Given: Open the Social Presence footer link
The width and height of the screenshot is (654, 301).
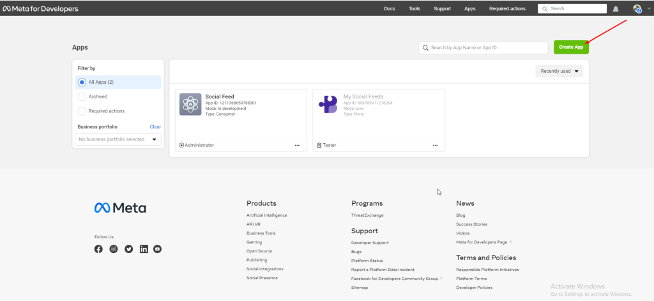Looking at the screenshot, I should [x=262, y=278].
